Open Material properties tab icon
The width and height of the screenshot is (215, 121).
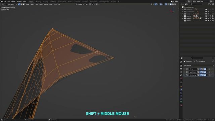tap(181, 105)
